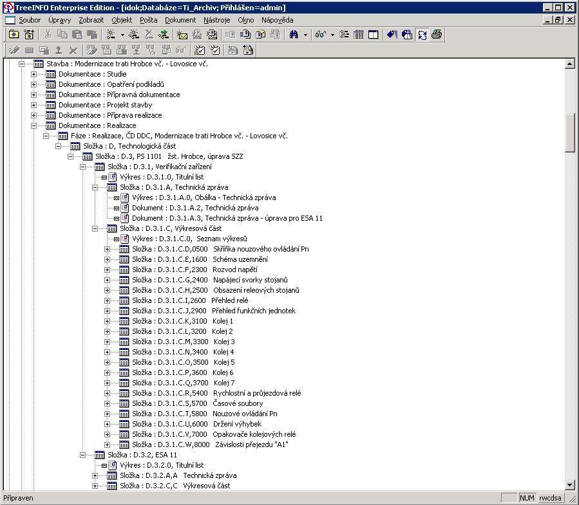Click the new calendar object toolbar icon
This screenshot has width=579, height=505.
point(29,35)
